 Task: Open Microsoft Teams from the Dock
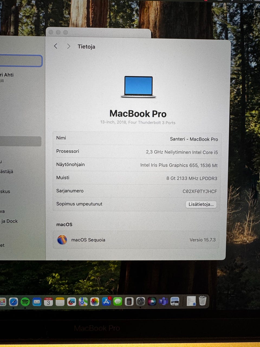[x=163, y=301]
